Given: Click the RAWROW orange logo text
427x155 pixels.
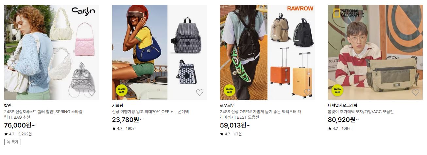Looking at the screenshot, I should (300, 9).
